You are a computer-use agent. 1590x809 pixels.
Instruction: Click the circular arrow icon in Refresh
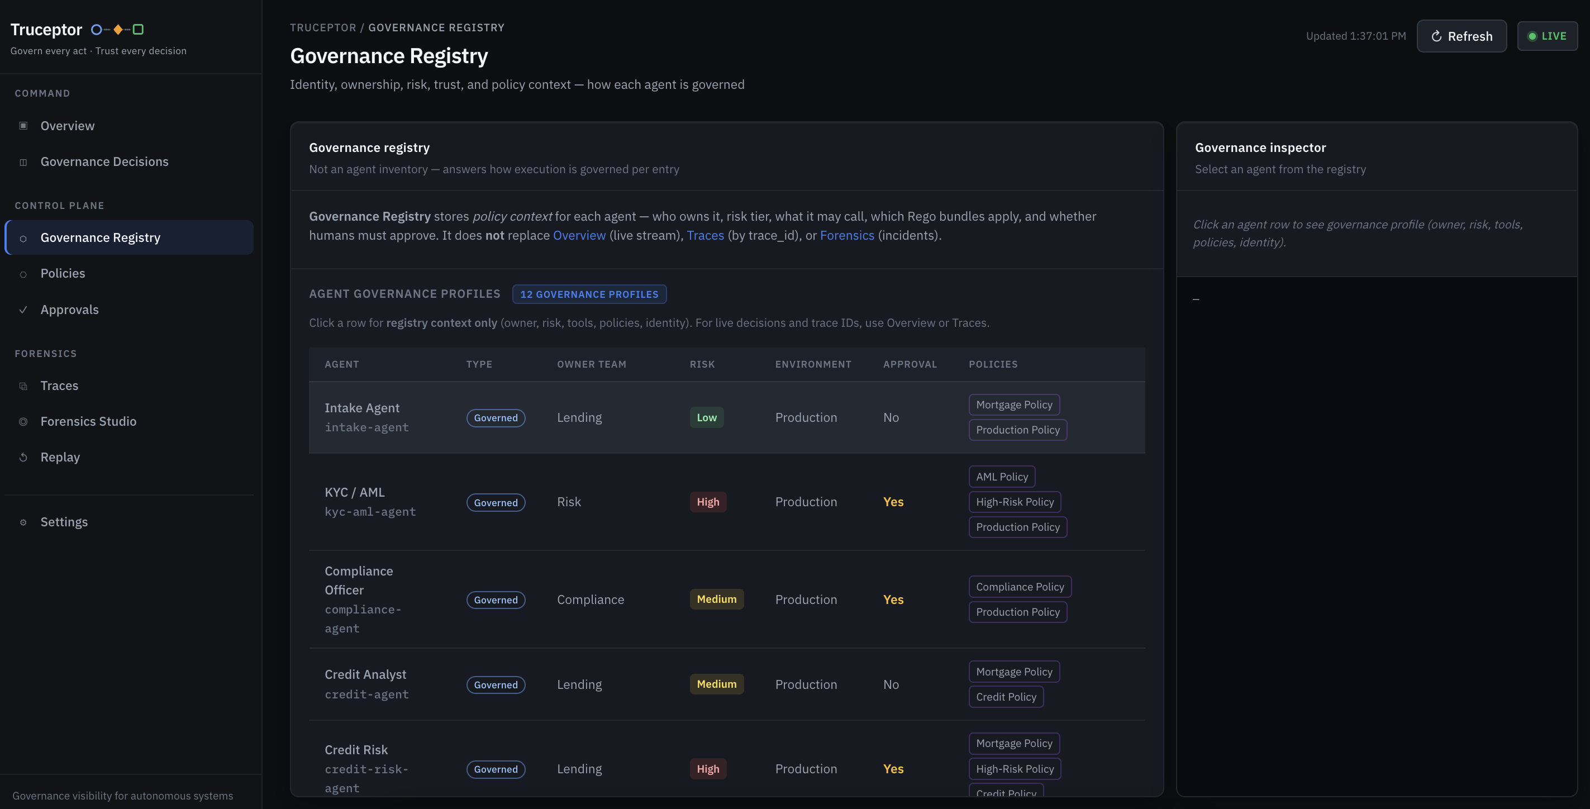[x=1436, y=36]
